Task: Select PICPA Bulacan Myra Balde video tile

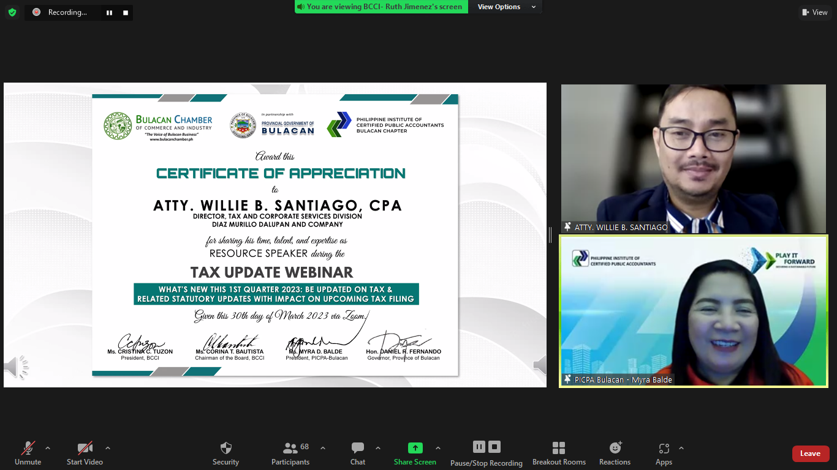Action: 694,311
